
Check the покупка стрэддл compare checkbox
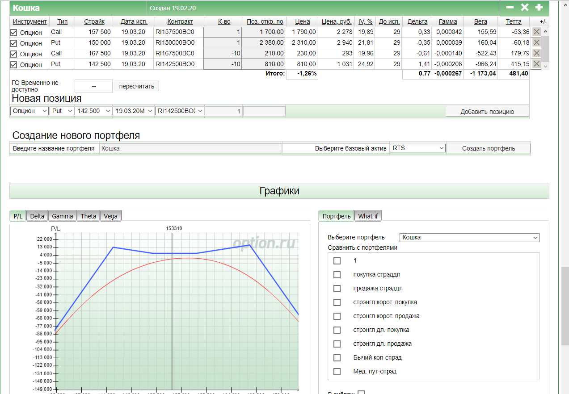point(337,275)
